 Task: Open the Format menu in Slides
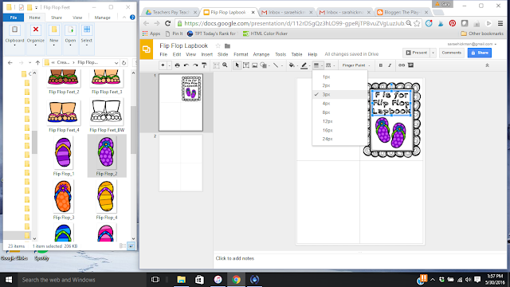(x=241, y=54)
